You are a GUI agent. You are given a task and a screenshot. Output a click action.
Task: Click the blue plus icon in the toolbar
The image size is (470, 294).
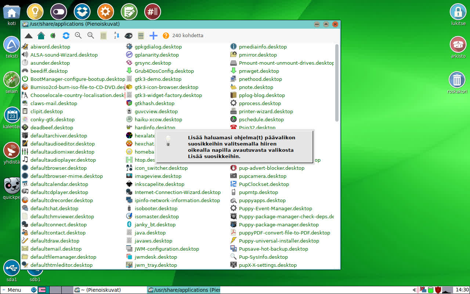153,36
